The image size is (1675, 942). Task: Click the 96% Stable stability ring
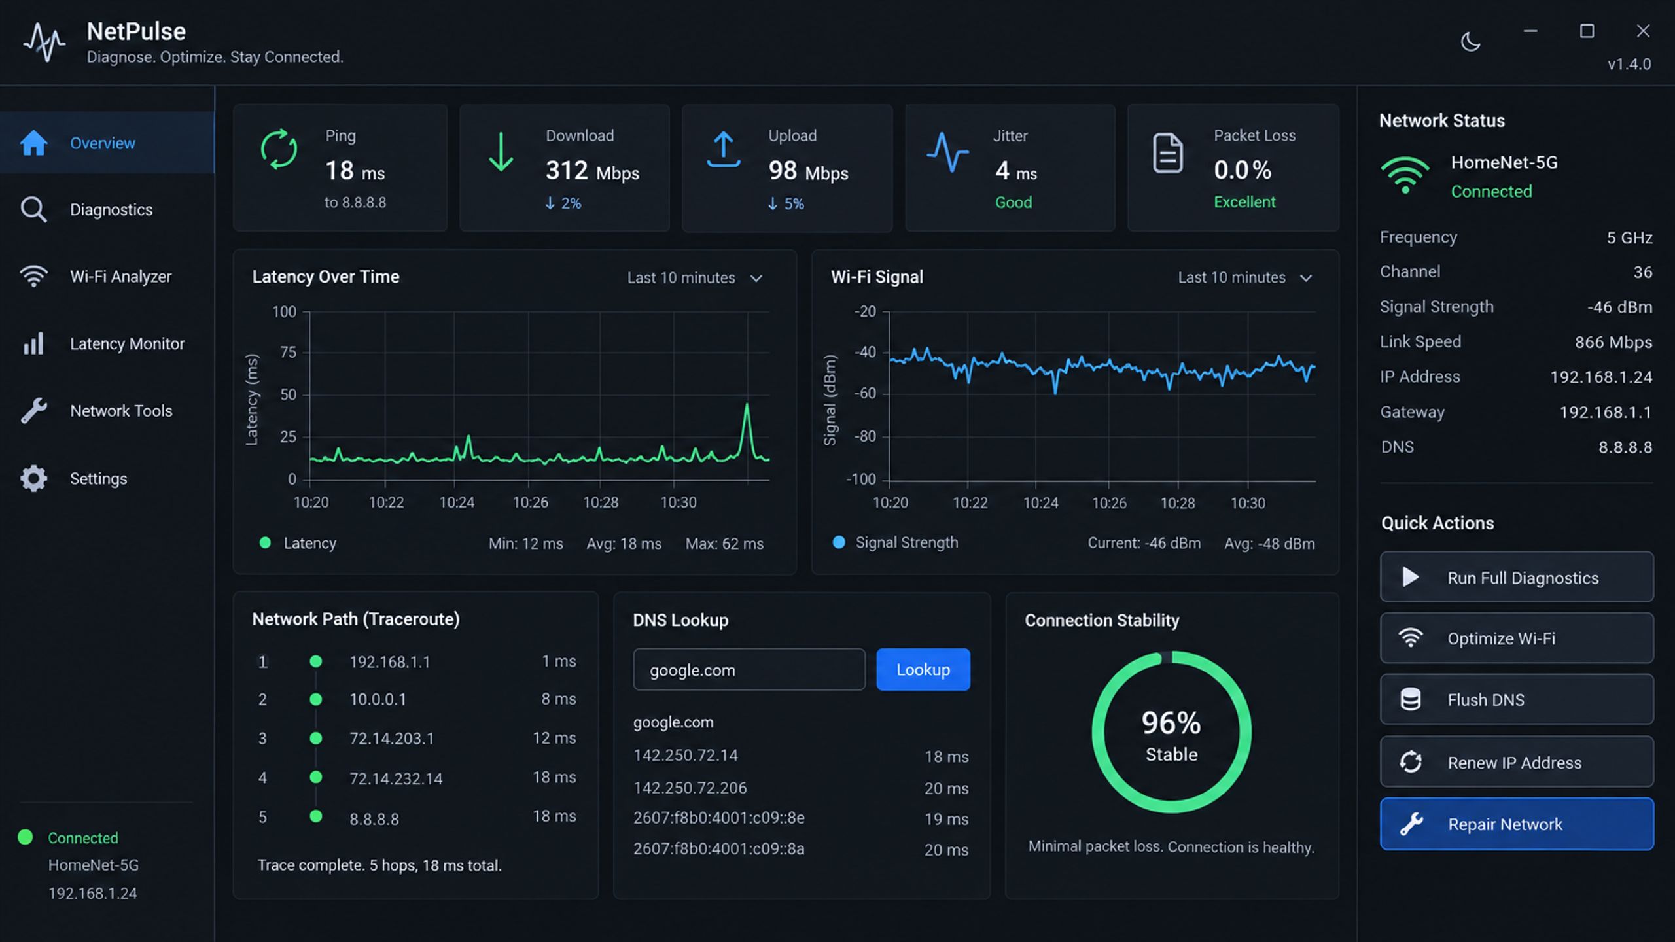point(1171,732)
